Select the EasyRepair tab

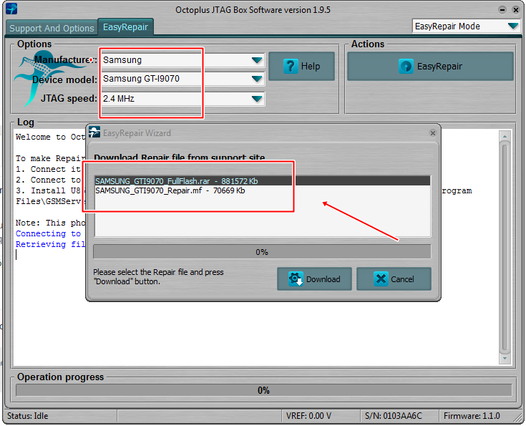(125, 27)
